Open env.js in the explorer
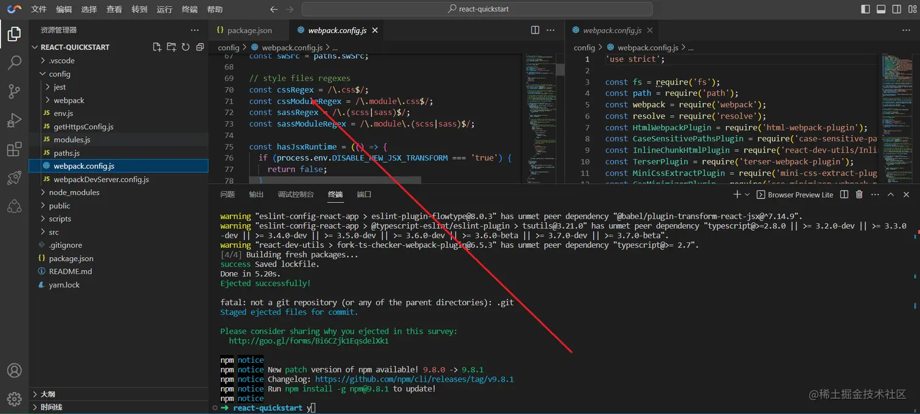 [x=119, y=114]
